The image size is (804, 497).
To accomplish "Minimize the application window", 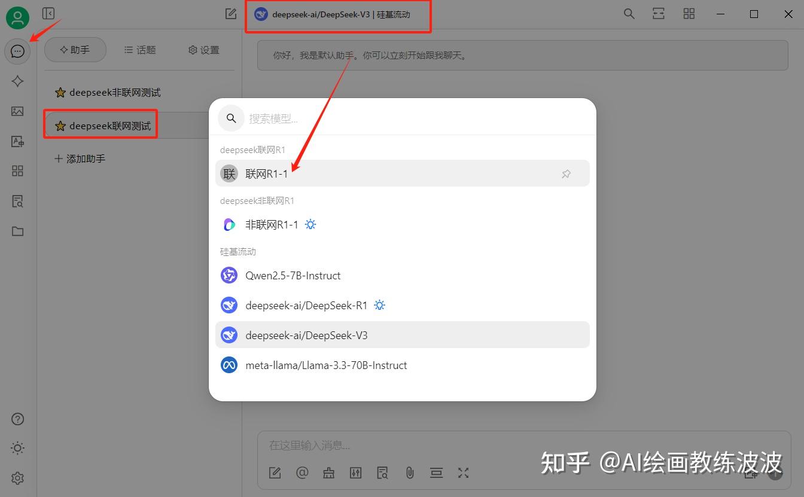I will [x=720, y=14].
